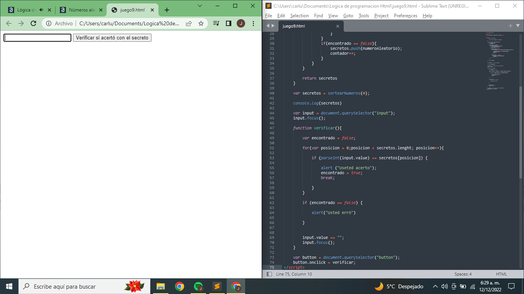Screen dimensions: 524x294
Task: Click the secret number input field
Action: coord(37,38)
